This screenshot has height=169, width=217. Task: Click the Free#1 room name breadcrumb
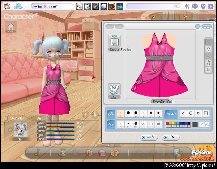point(53,6)
